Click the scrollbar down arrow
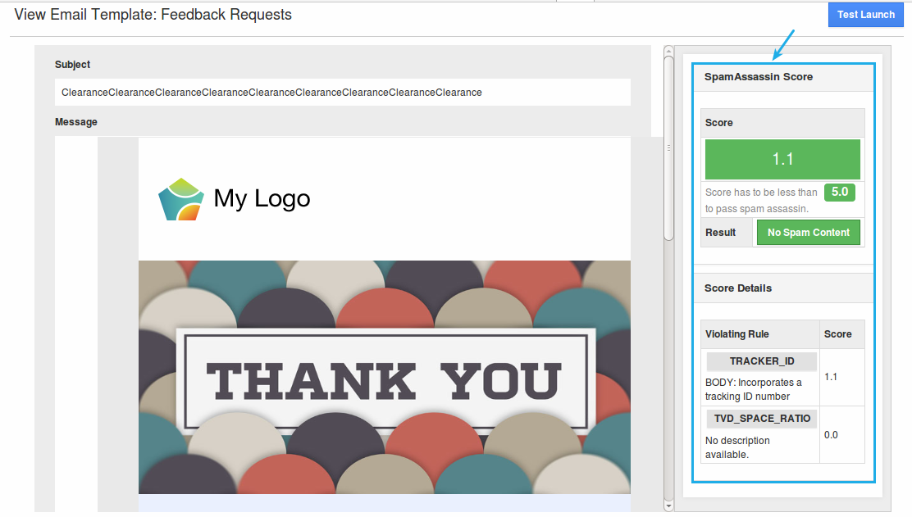This screenshot has height=517, width=912. (x=668, y=506)
